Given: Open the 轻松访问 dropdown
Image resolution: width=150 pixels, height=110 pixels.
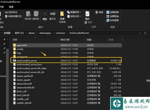Looking at the screenshot, I should pos(74,16).
